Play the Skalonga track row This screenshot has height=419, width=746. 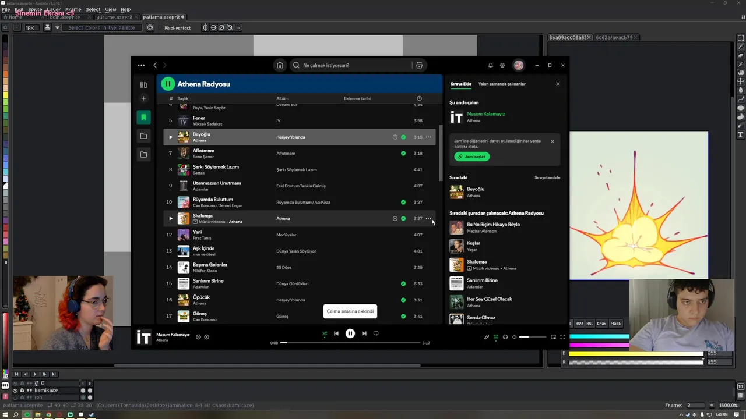(171, 218)
